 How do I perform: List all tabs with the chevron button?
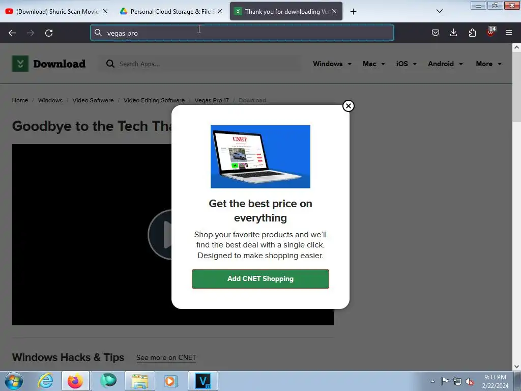439,11
